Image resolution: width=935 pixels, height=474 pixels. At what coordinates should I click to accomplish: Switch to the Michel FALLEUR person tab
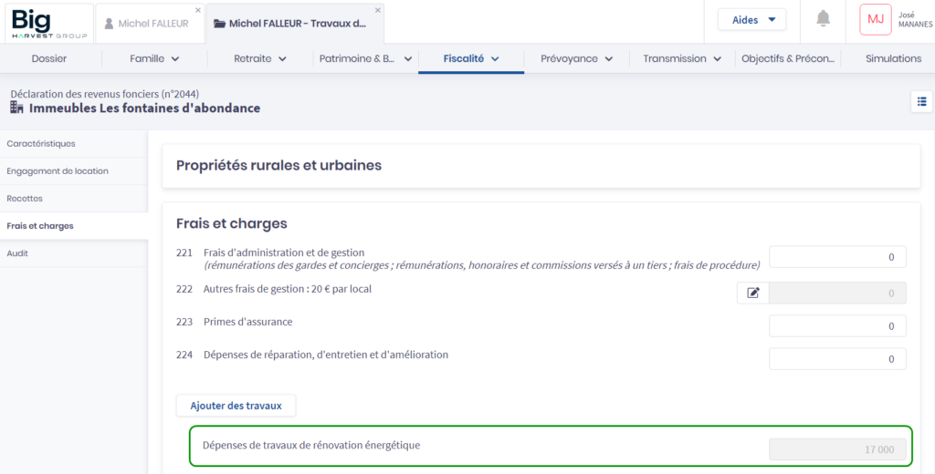point(146,24)
